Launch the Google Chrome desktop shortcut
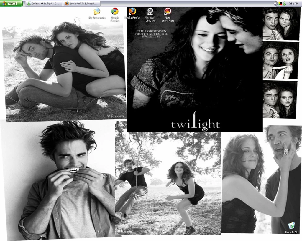 click(x=115, y=15)
